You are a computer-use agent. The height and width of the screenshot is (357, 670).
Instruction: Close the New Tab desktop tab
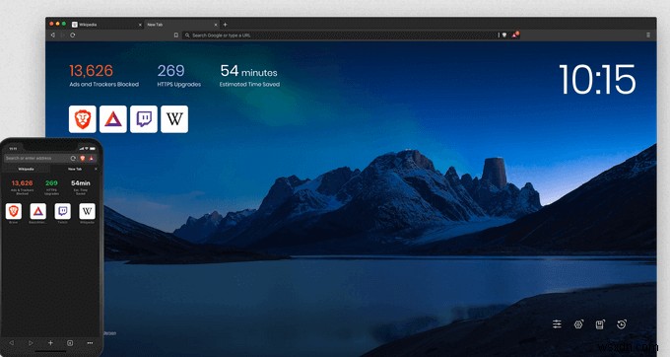click(216, 25)
